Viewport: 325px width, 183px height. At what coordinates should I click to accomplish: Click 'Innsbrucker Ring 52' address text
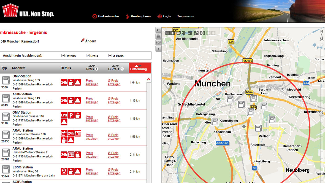[25, 171]
